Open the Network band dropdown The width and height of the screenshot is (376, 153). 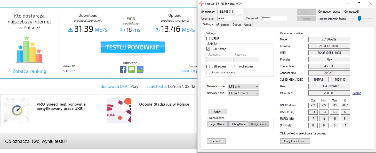click(244, 93)
